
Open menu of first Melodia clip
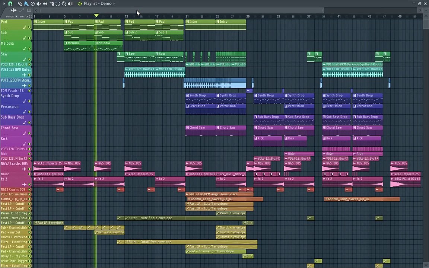click(x=66, y=43)
